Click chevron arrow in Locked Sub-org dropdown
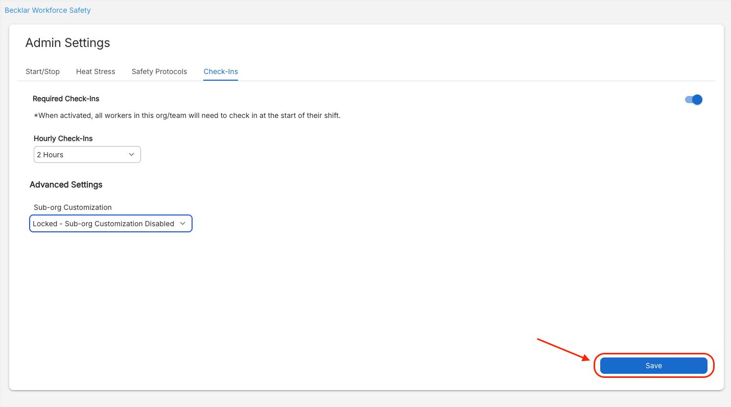The height and width of the screenshot is (407, 731). (x=183, y=224)
